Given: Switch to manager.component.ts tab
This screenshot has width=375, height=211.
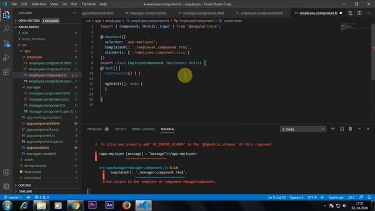Looking at the screenshot, I should click(x=148, y=13).
